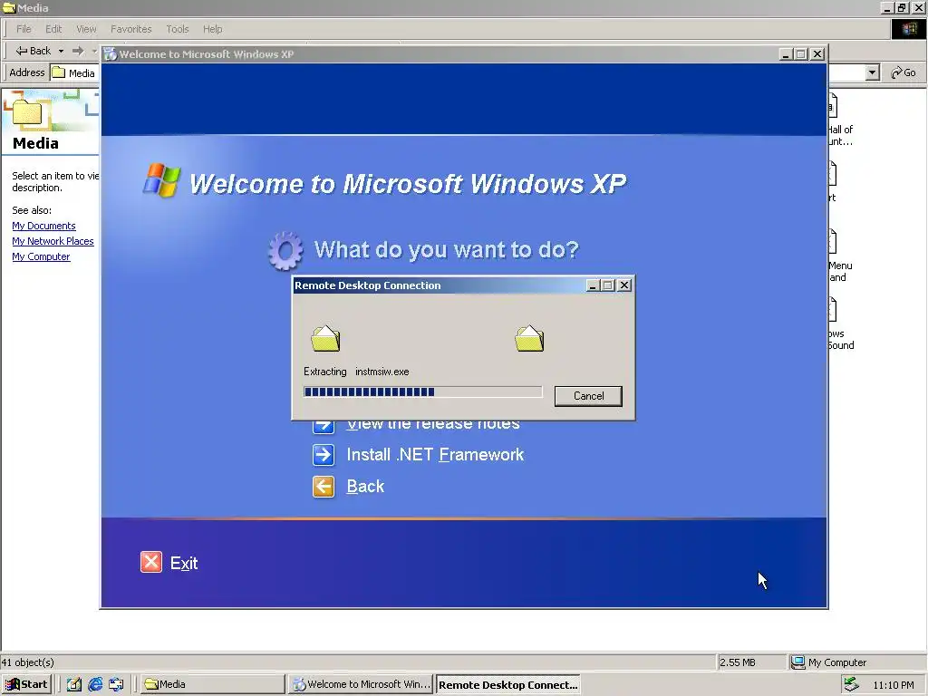Click the title bar icon of Welcome window
This screenshot has width=928, height=696.
pyautogui.click(x=110, y=53)
